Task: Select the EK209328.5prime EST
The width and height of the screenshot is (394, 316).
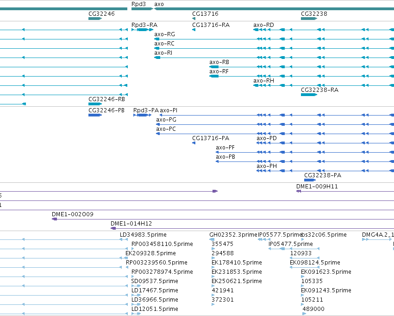Action: (150, 253)
